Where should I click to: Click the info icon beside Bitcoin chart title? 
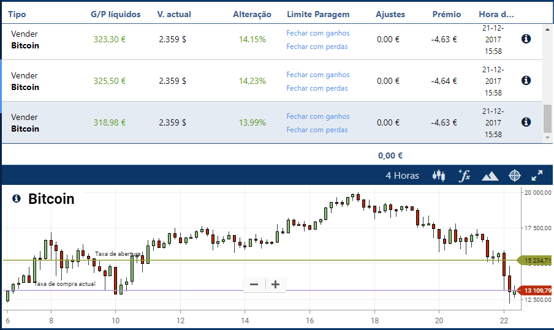(17, 199)
